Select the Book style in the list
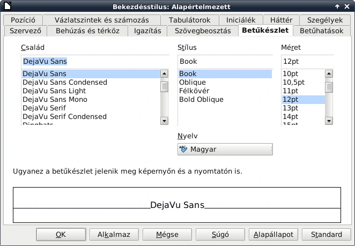355x246 pixels. 225,74
